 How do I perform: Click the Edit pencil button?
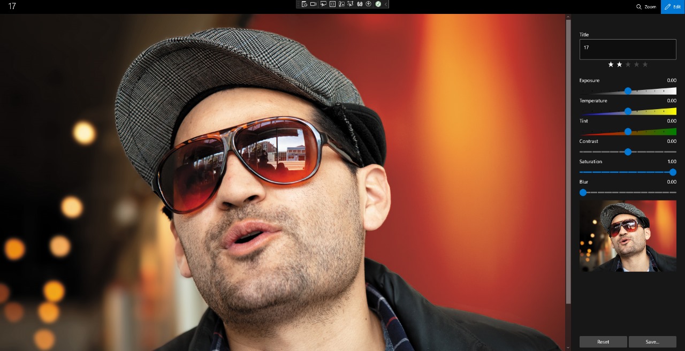[673, 7]
